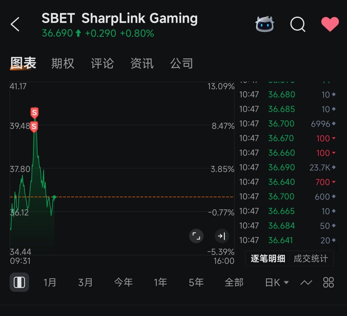Open the four-squares grid layout icon
347x316 pixels.
click(328, 282)
